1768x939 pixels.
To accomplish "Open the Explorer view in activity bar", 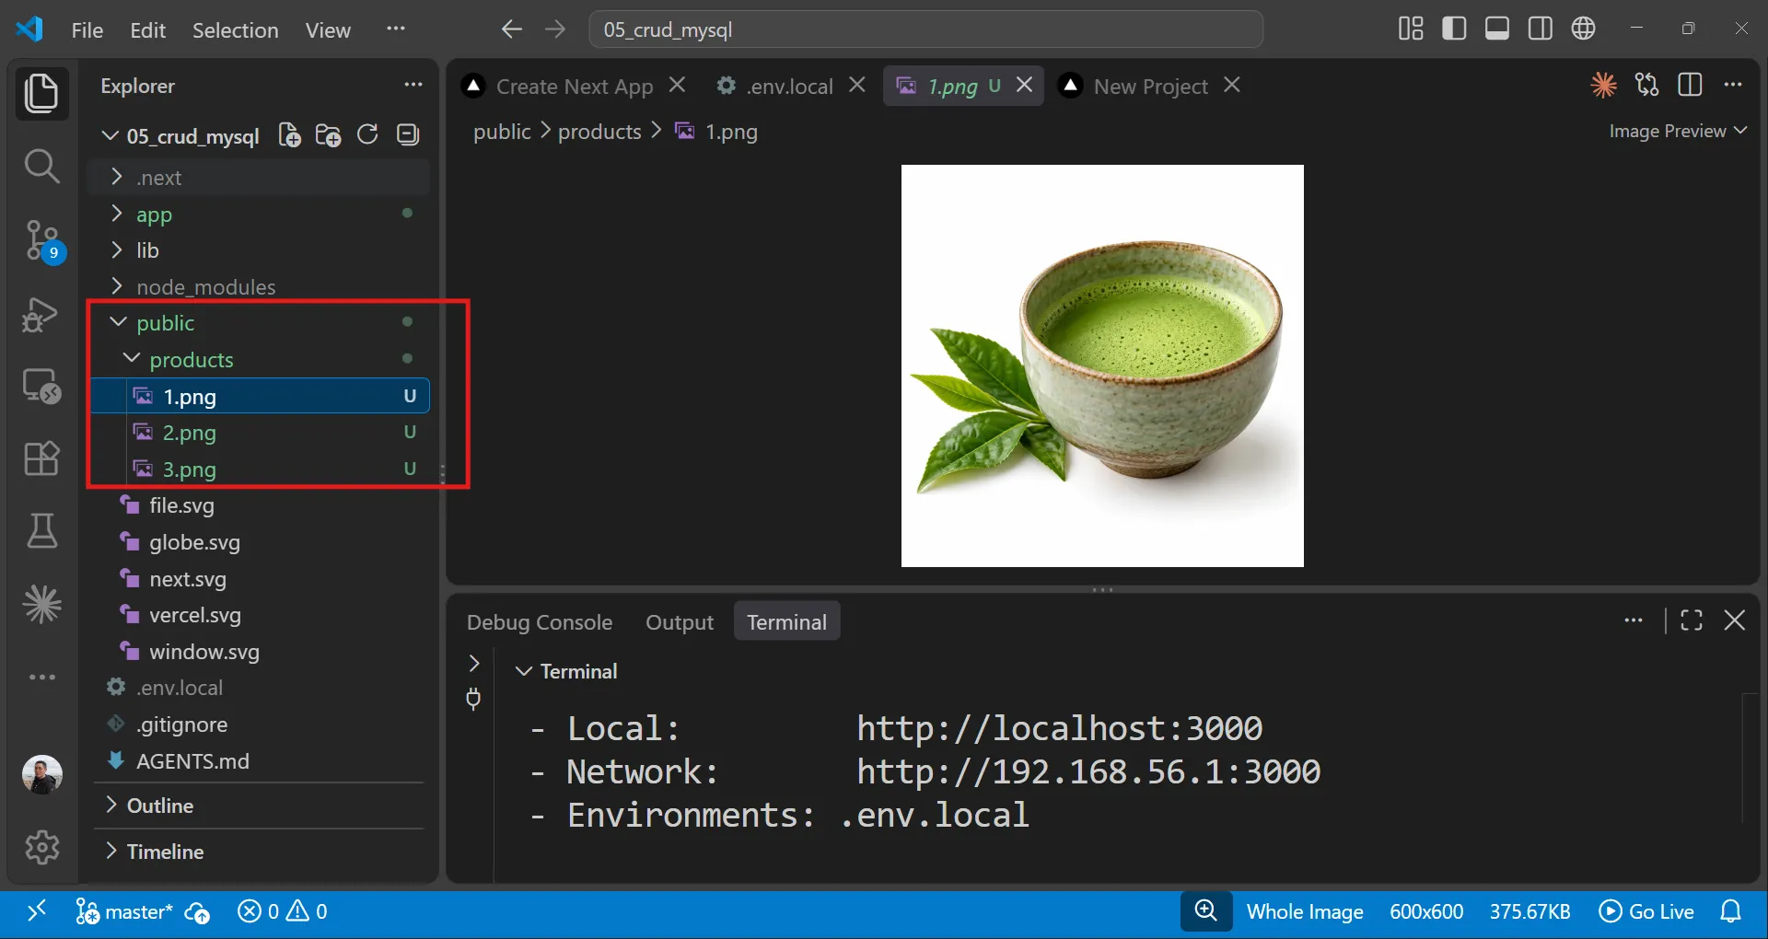I will coord(41,94).
